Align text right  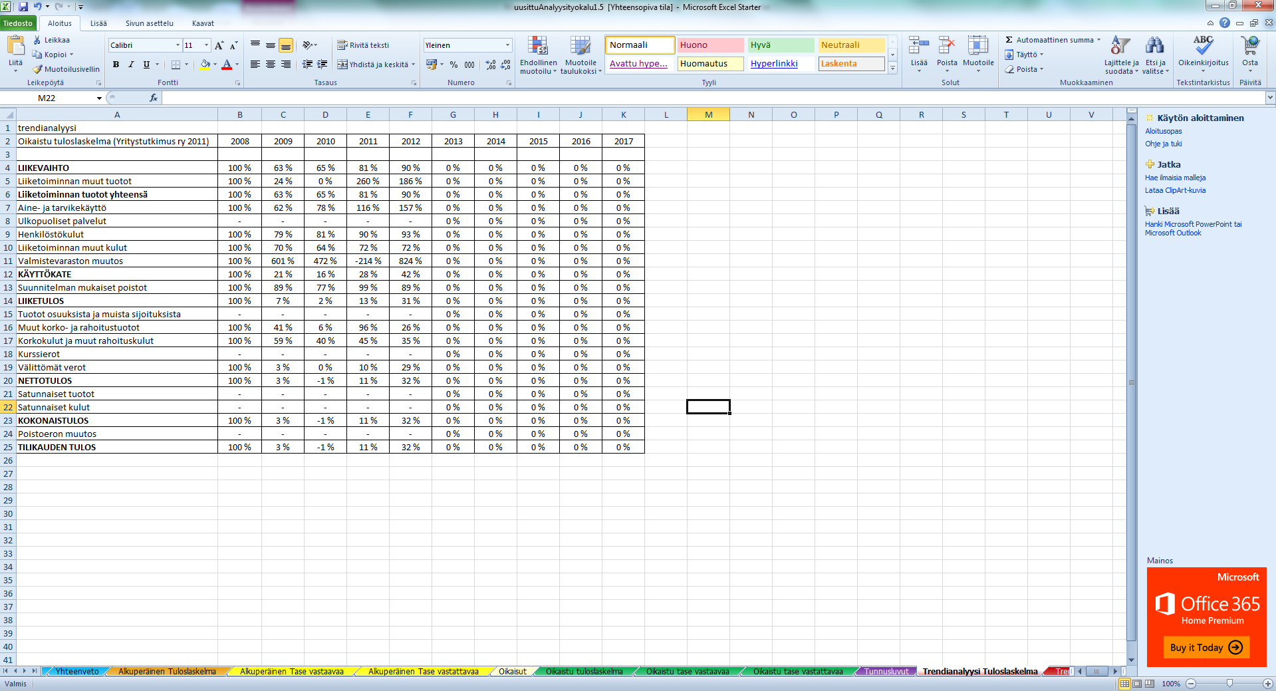click(x=286, y=65)
